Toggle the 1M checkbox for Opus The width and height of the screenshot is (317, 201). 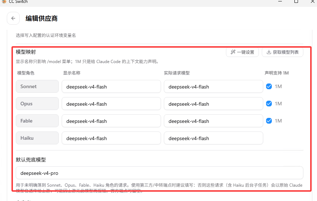(269, 104)
